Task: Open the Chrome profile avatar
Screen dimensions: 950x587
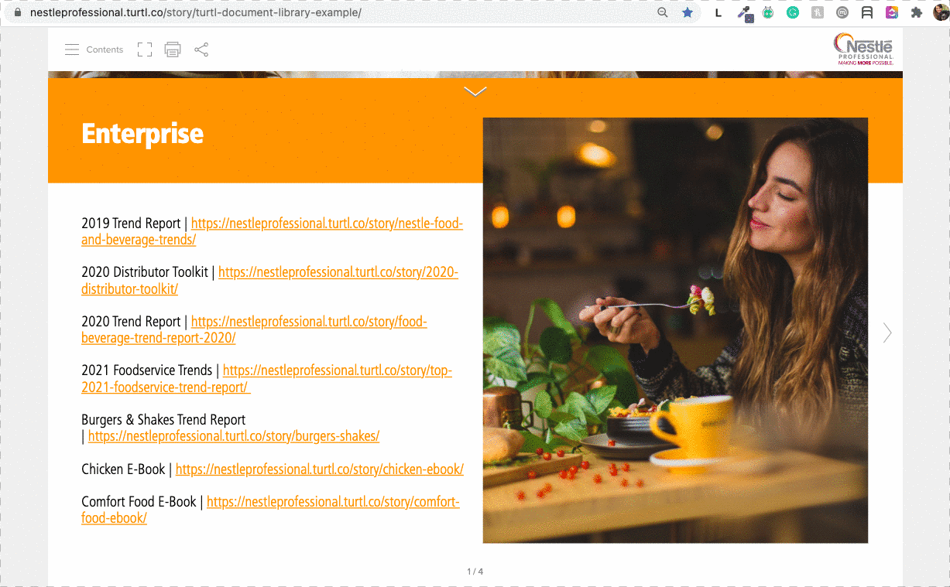Action: click(x=941, y=12)
